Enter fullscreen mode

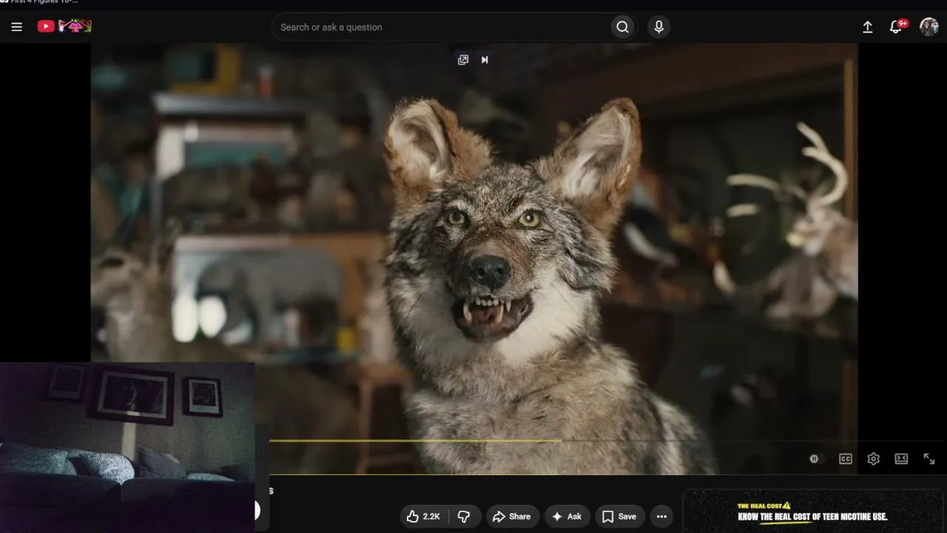pyautogui.click(x=929, y=459)
